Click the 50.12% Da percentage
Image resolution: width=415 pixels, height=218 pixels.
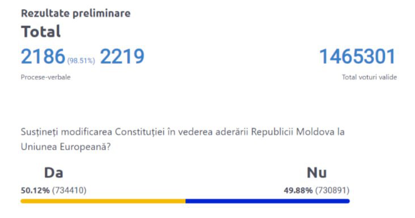(x=35, y=190)
